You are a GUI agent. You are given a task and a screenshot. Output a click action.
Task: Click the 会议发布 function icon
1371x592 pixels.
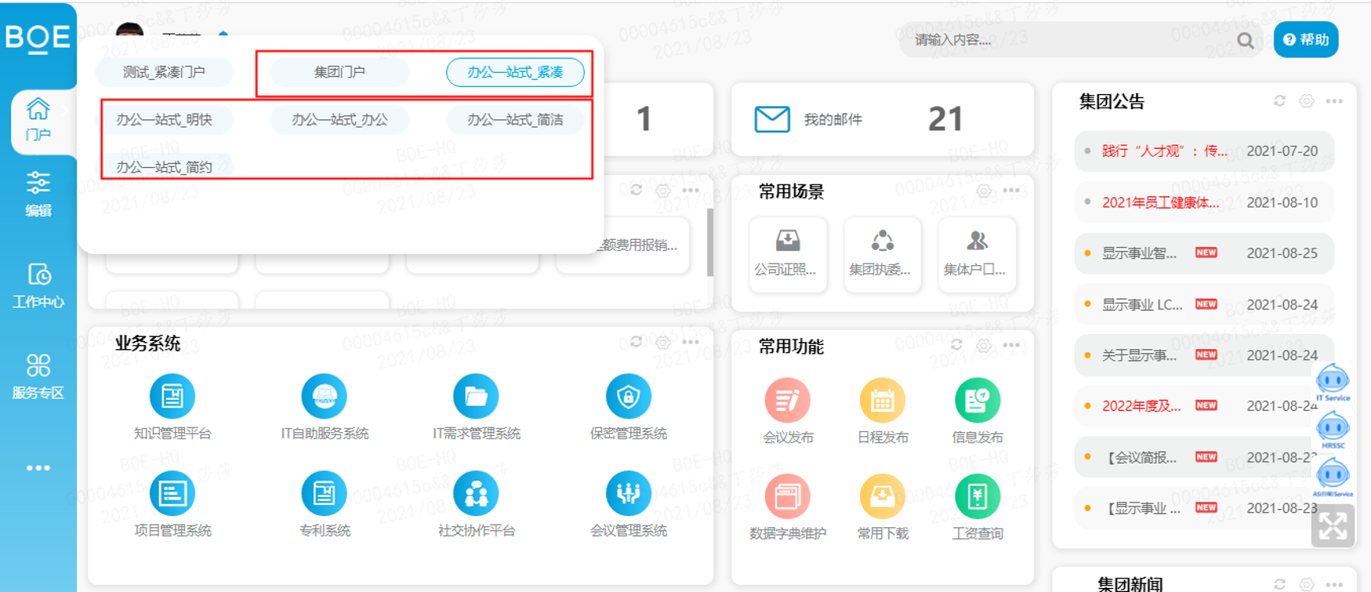tap(787, 400)
